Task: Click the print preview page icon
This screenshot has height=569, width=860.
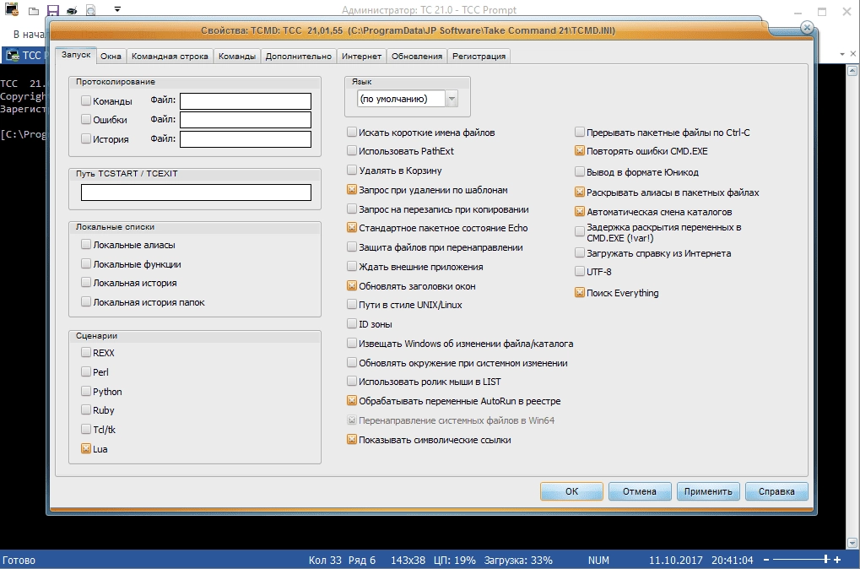Action: tap(91, 10)
